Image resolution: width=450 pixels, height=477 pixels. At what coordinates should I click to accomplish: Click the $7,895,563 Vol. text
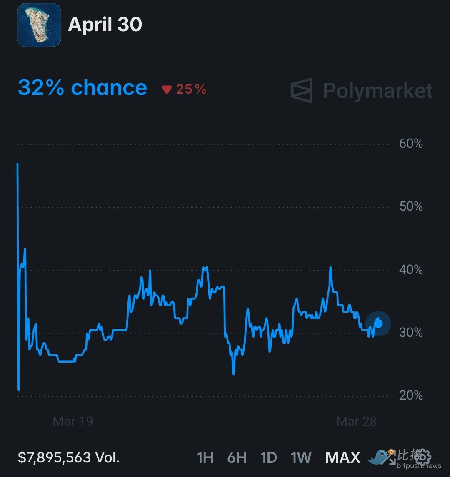click(x=69, y=457)
